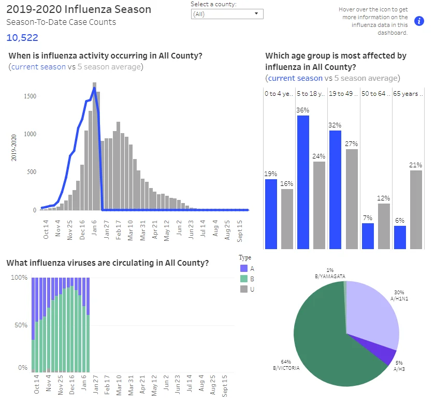Click the county dropdown arrow
Viewport: 435px width, 404px height.
pyautogui.click(x=256, y=13)
